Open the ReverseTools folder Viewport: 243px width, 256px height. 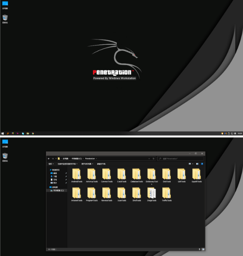pyautogui.click(x=107, y=194)
